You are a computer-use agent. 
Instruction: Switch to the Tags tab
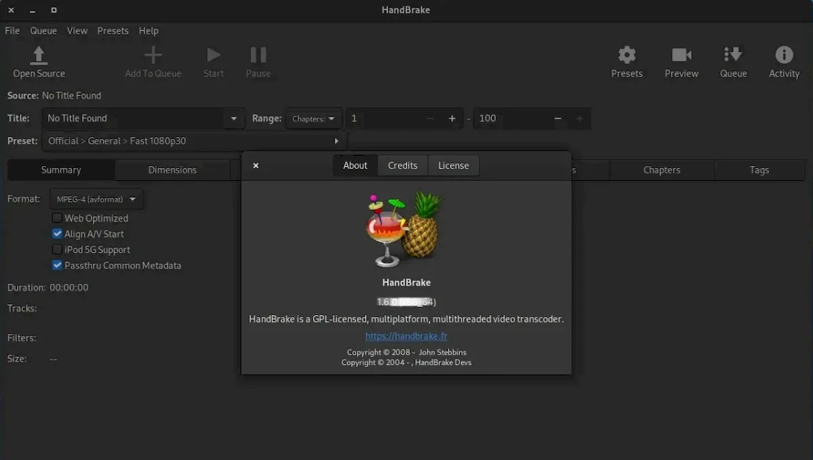(759, 170)
